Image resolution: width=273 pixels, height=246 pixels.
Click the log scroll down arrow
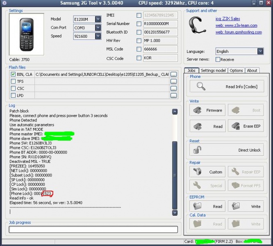click(175, 213)
